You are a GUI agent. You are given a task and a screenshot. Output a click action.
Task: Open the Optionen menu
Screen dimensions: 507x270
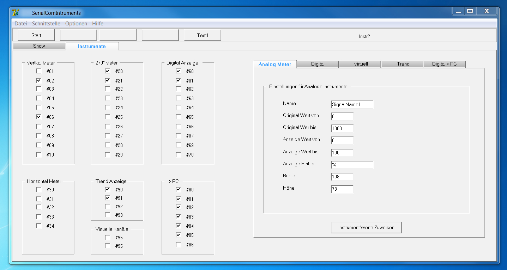point(76,24)
